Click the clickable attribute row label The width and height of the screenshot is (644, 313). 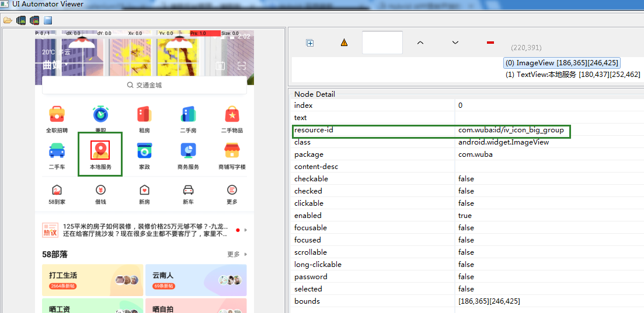[309, 203]
